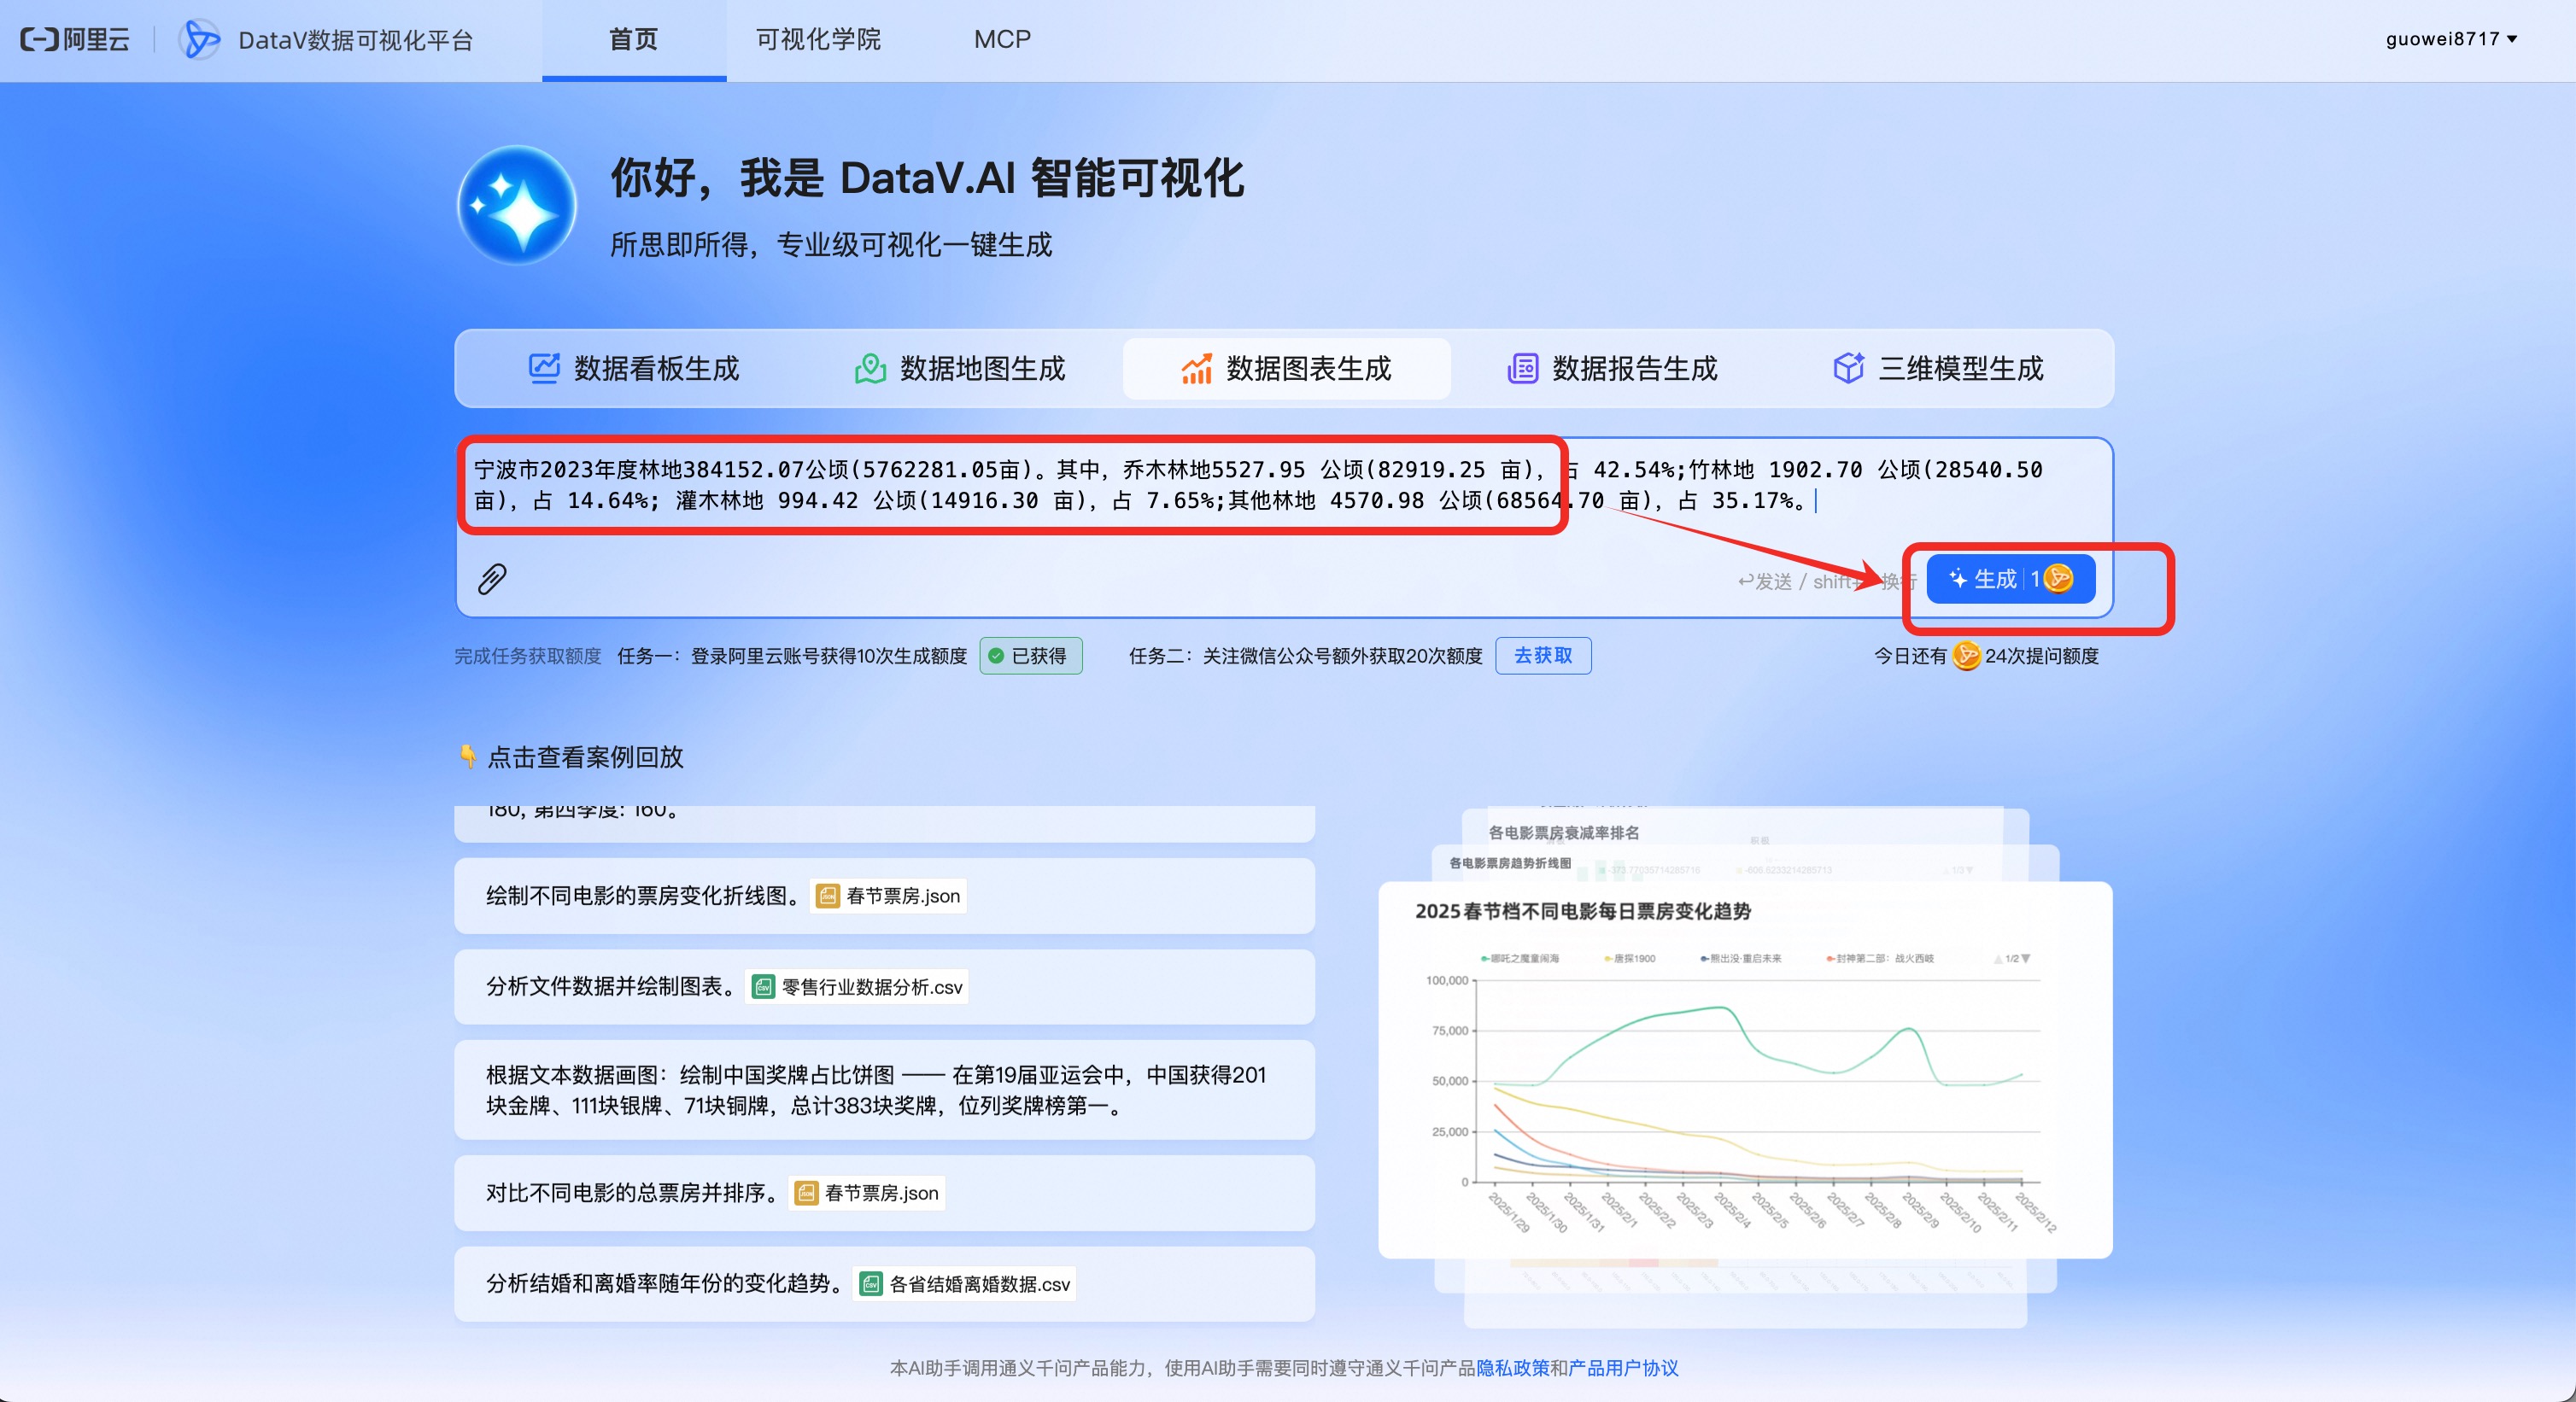
Task: Click the attachment paperclip icon
Action: (x=492, y=579)
